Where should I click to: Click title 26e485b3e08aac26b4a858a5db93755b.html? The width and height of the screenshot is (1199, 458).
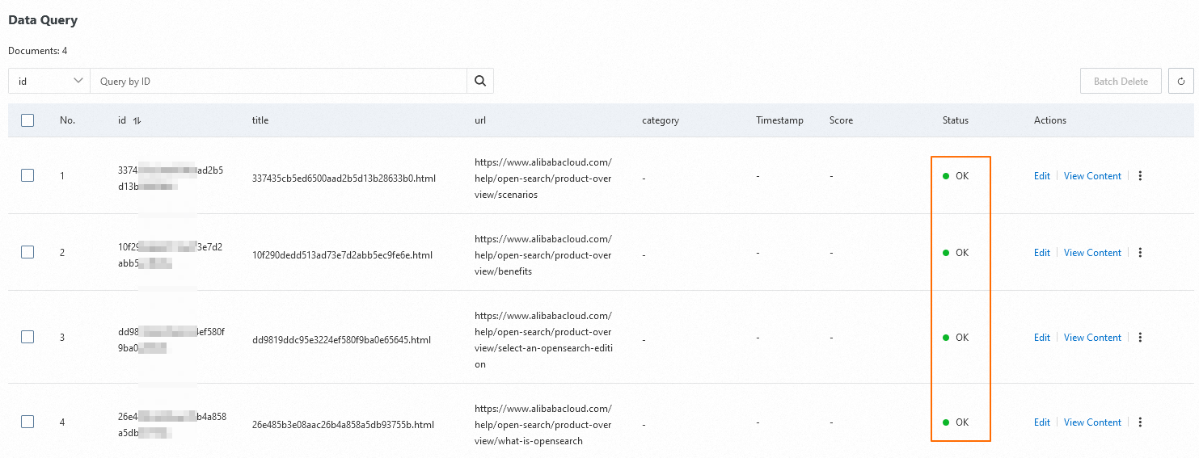click(x=344, y=424)
